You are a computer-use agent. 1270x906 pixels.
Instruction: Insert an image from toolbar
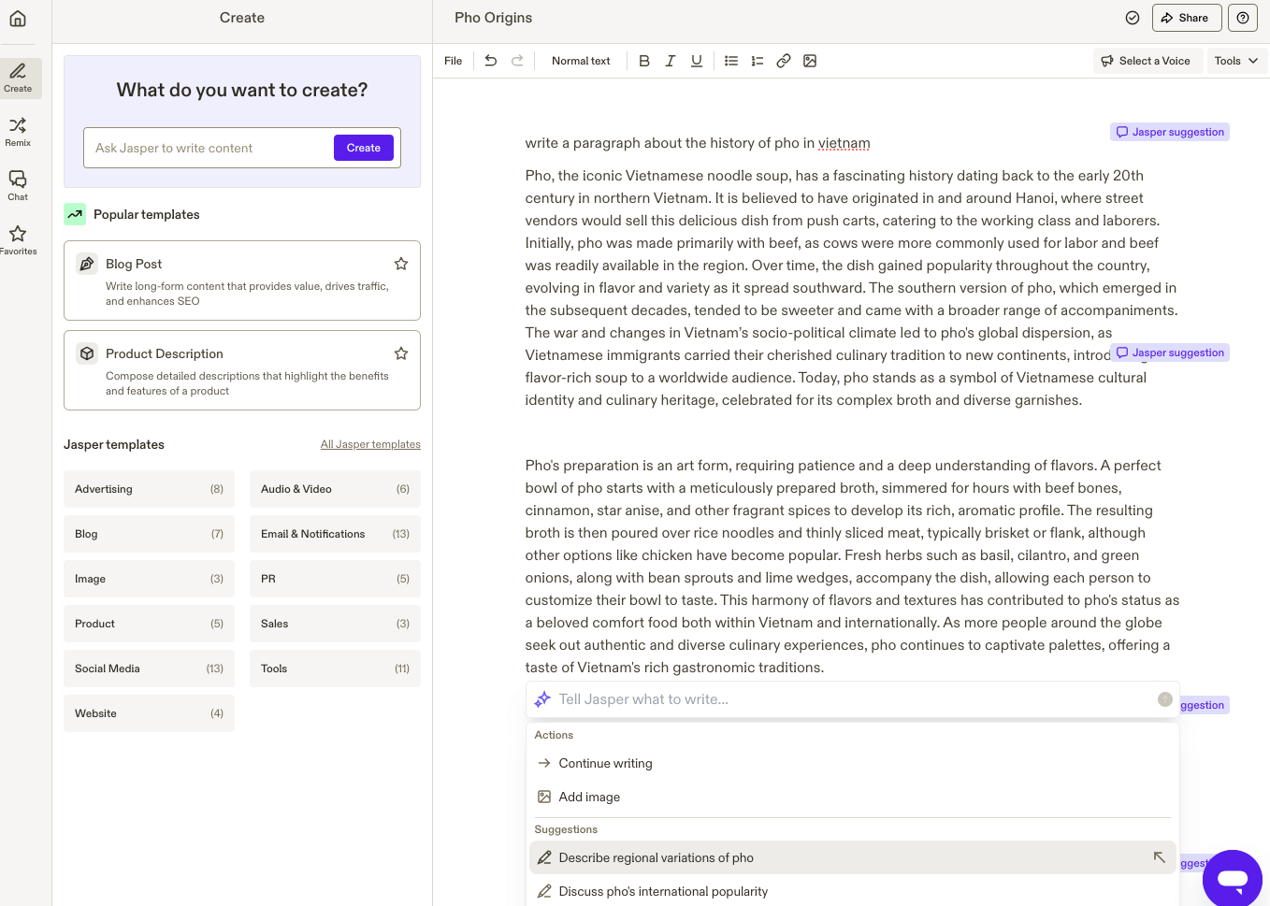coord(810,61)
